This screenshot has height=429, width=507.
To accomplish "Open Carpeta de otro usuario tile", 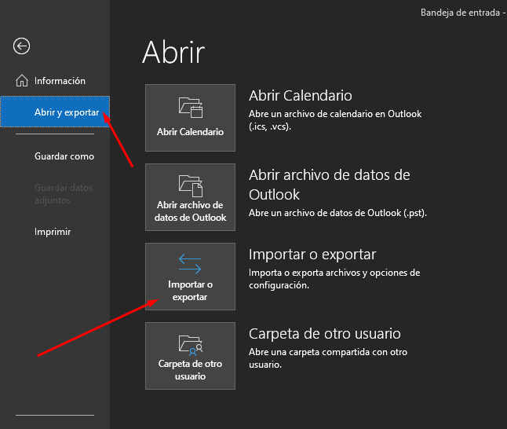I will pyautogui.click(x=190, y=356).
